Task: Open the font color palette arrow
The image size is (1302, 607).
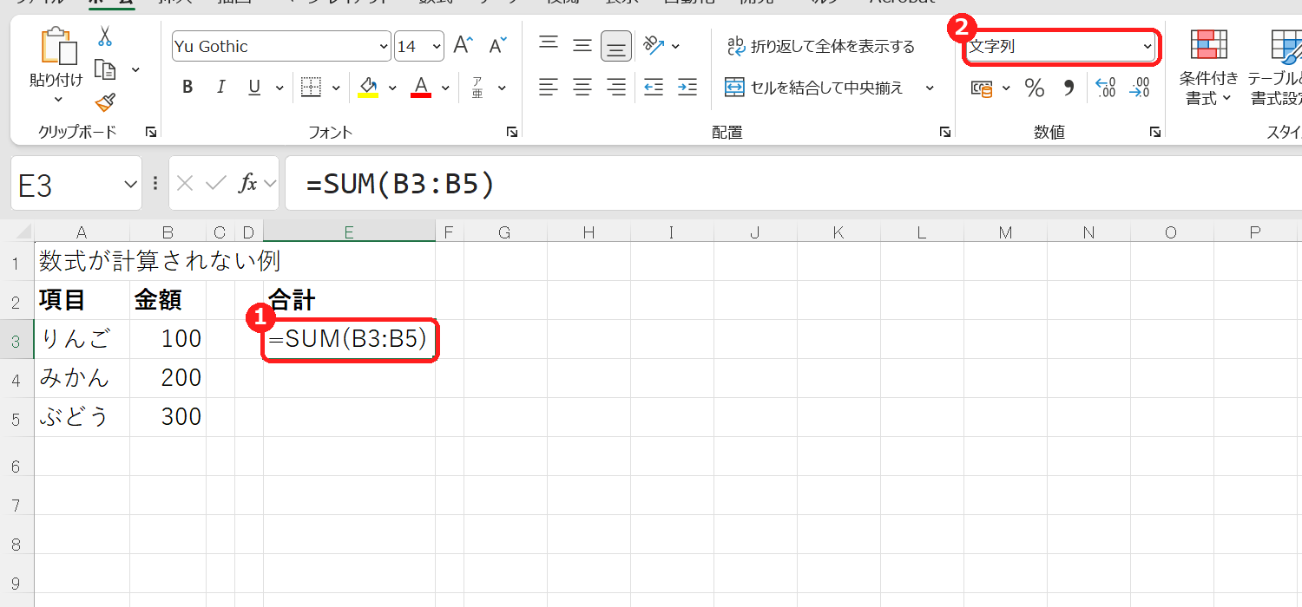Action: tap(446, 88)
